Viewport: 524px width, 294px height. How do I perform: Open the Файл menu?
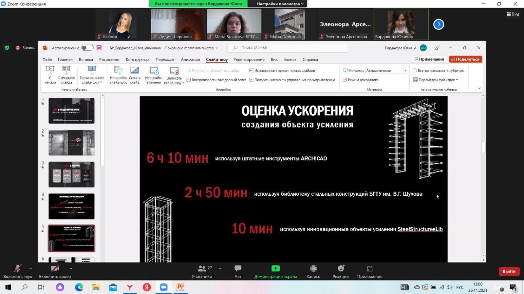click(x=47, y=59)
